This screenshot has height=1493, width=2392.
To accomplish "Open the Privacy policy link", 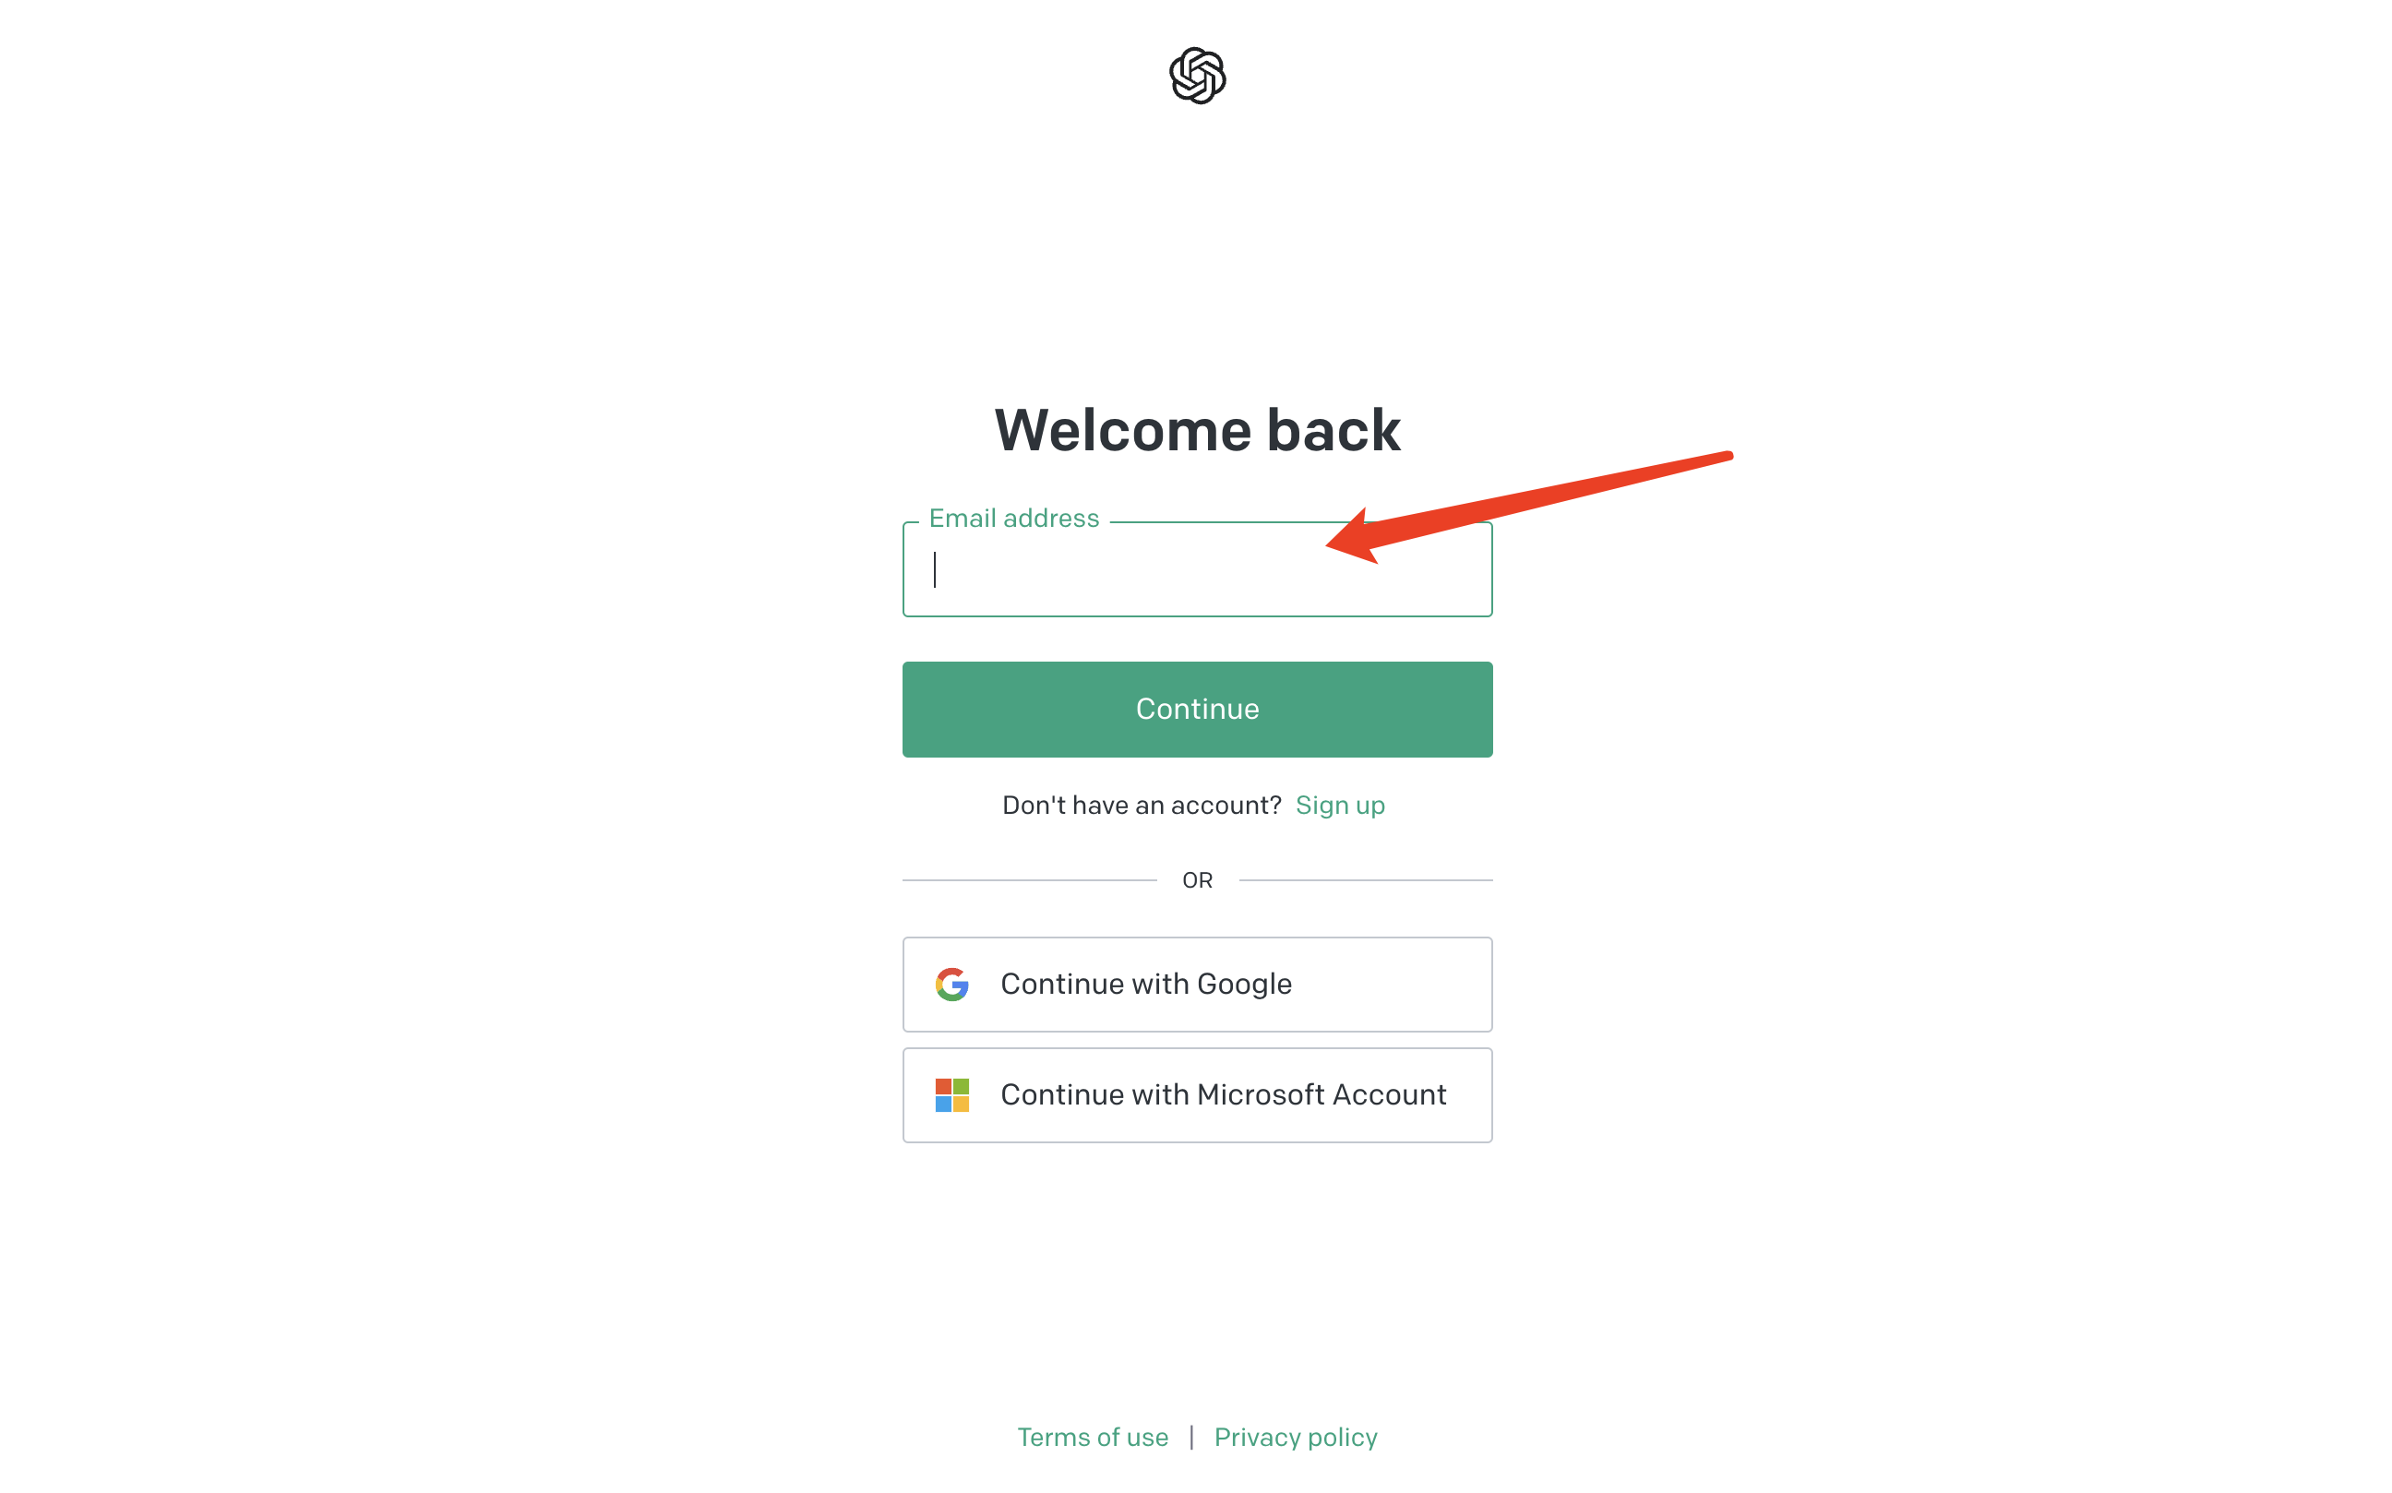I will click(x=1296, y=1437).
